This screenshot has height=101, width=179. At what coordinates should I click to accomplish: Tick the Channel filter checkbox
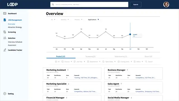pos(62,62)
